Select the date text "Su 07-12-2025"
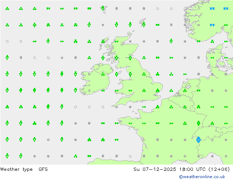Image resolution: width=233 pixels, height=180 pixels. point(155,169)
